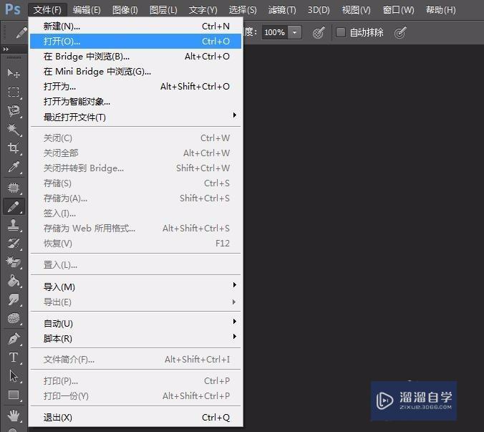Image resolution: width=484 pixels, height=432 pixels.
Task: Open the 帮助(H) menu
Action: [440, 10]
